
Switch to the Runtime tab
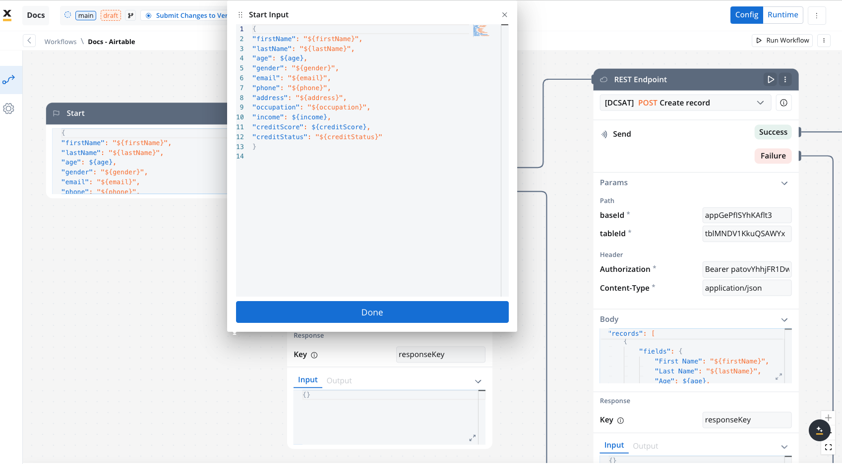click(782, 15)
